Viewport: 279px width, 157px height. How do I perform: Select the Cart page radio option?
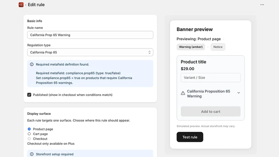coord(29,134)
